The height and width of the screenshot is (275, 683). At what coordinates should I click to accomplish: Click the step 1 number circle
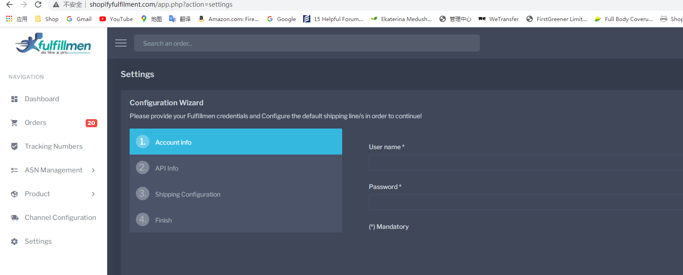pyautogui.click(x=143, y=142)
